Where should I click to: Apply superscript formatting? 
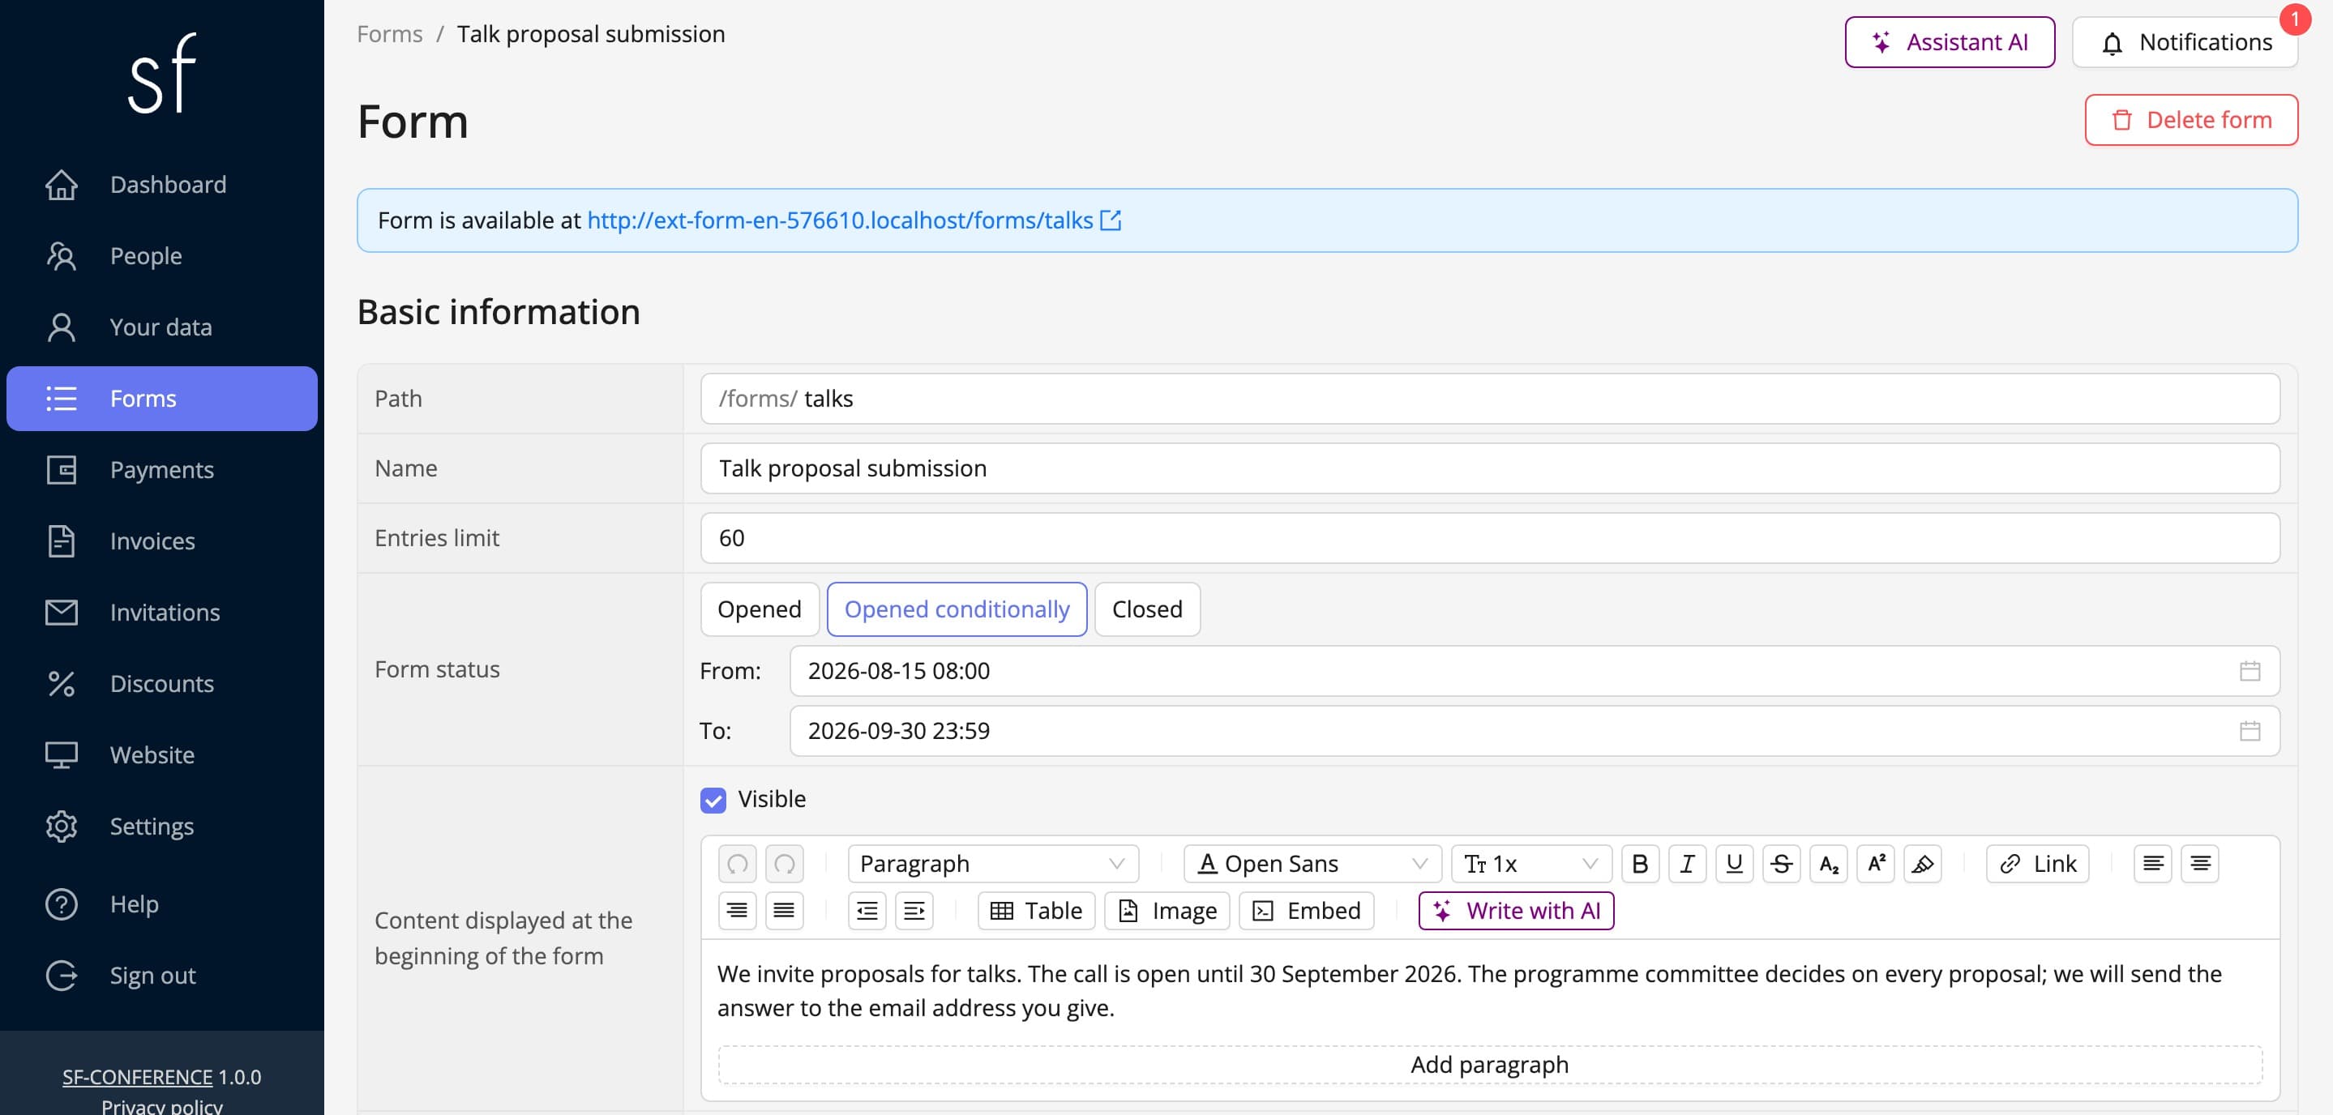coord(1875,864)
